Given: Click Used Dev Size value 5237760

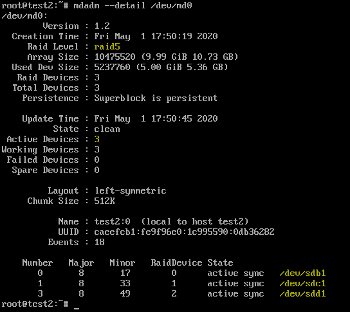Looking at the screenshot, I should [112, 67].
